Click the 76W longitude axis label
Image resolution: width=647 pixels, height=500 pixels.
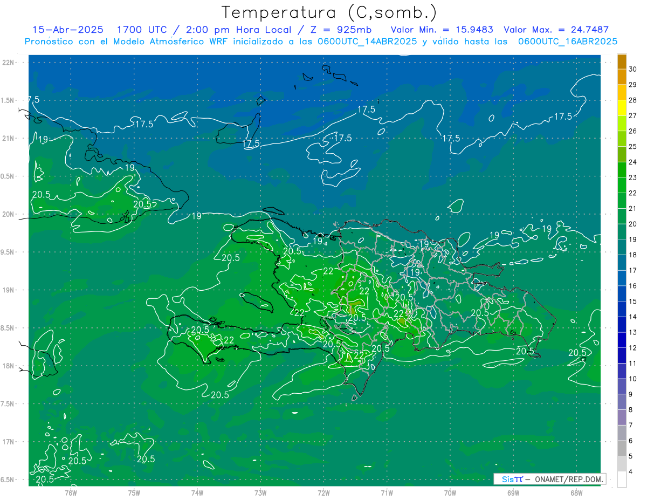71,492
